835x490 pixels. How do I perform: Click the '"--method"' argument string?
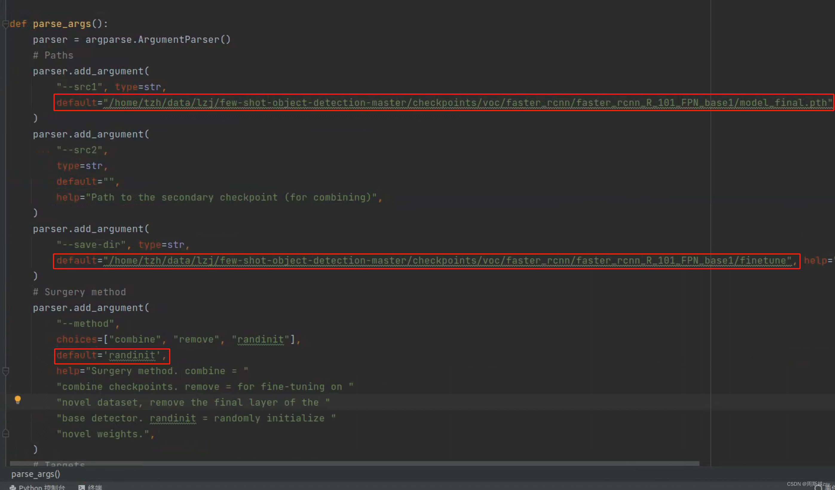[x=85, y=324]
